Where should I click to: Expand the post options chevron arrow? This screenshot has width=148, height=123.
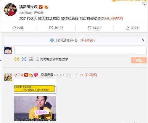click(145, 4)
